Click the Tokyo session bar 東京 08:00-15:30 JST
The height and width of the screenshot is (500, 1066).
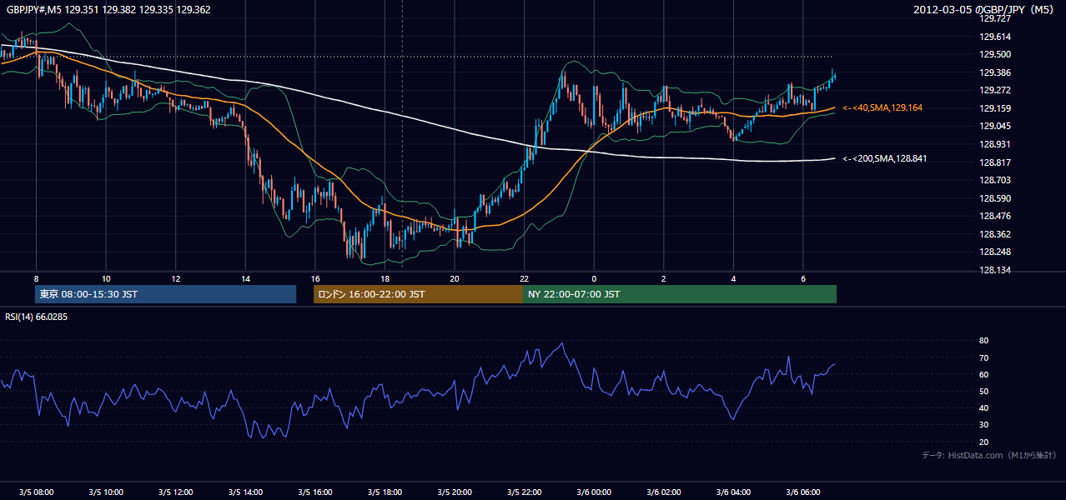tap(165, 294)
